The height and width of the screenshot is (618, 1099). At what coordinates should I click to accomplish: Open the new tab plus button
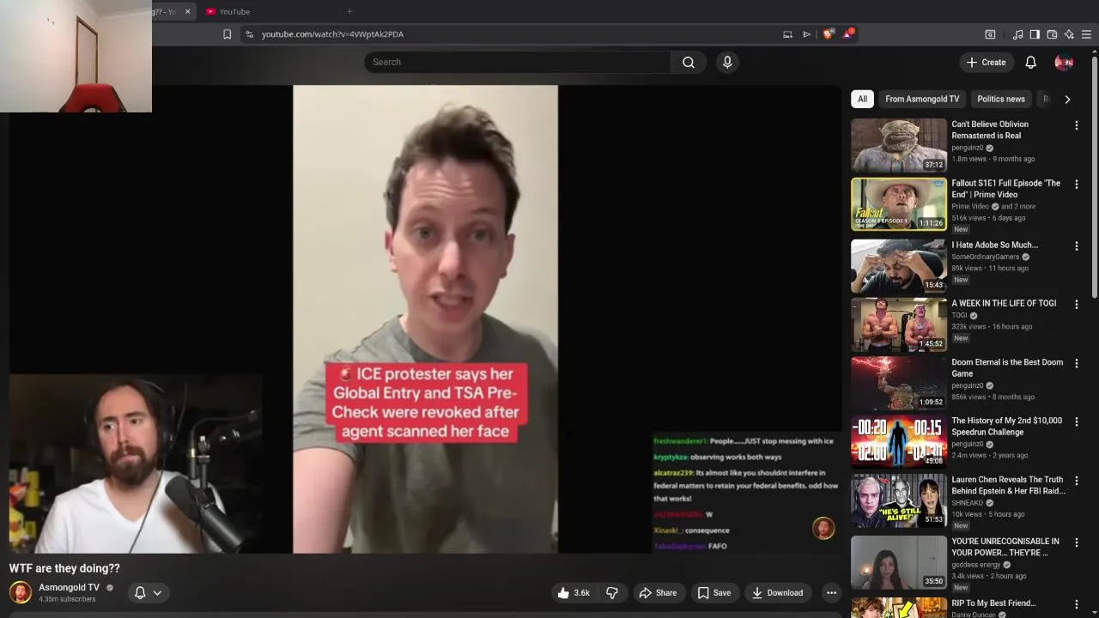click(x=349, y=11)
